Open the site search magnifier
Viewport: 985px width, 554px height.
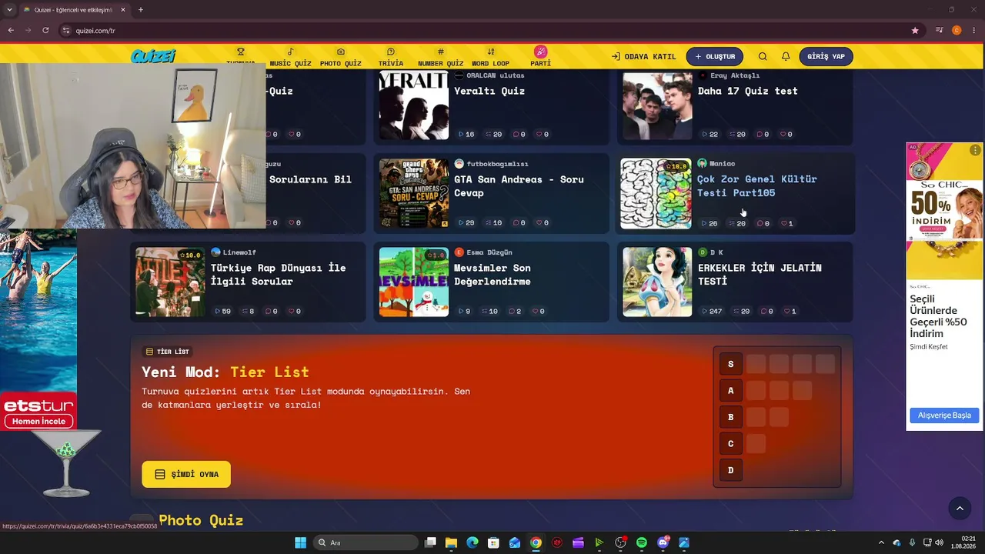763,56
